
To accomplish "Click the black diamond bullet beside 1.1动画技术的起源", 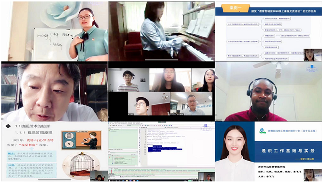I will (x=8, y=126).
